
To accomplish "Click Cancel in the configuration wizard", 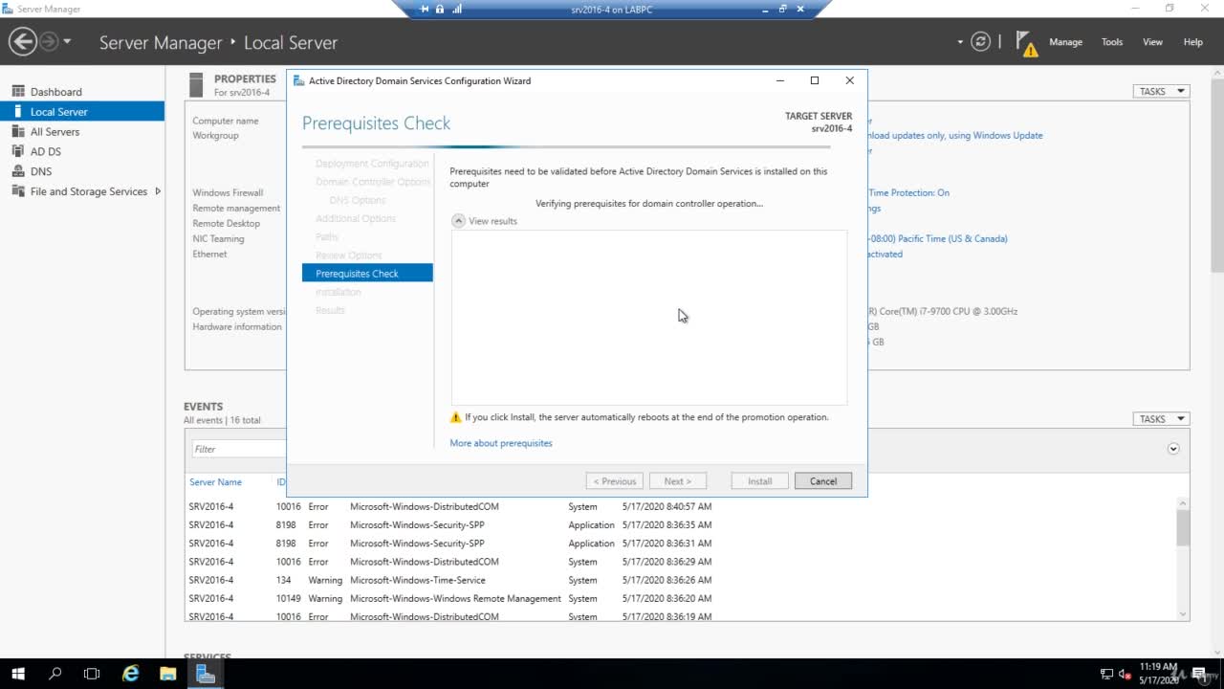I will pos(822,481).
